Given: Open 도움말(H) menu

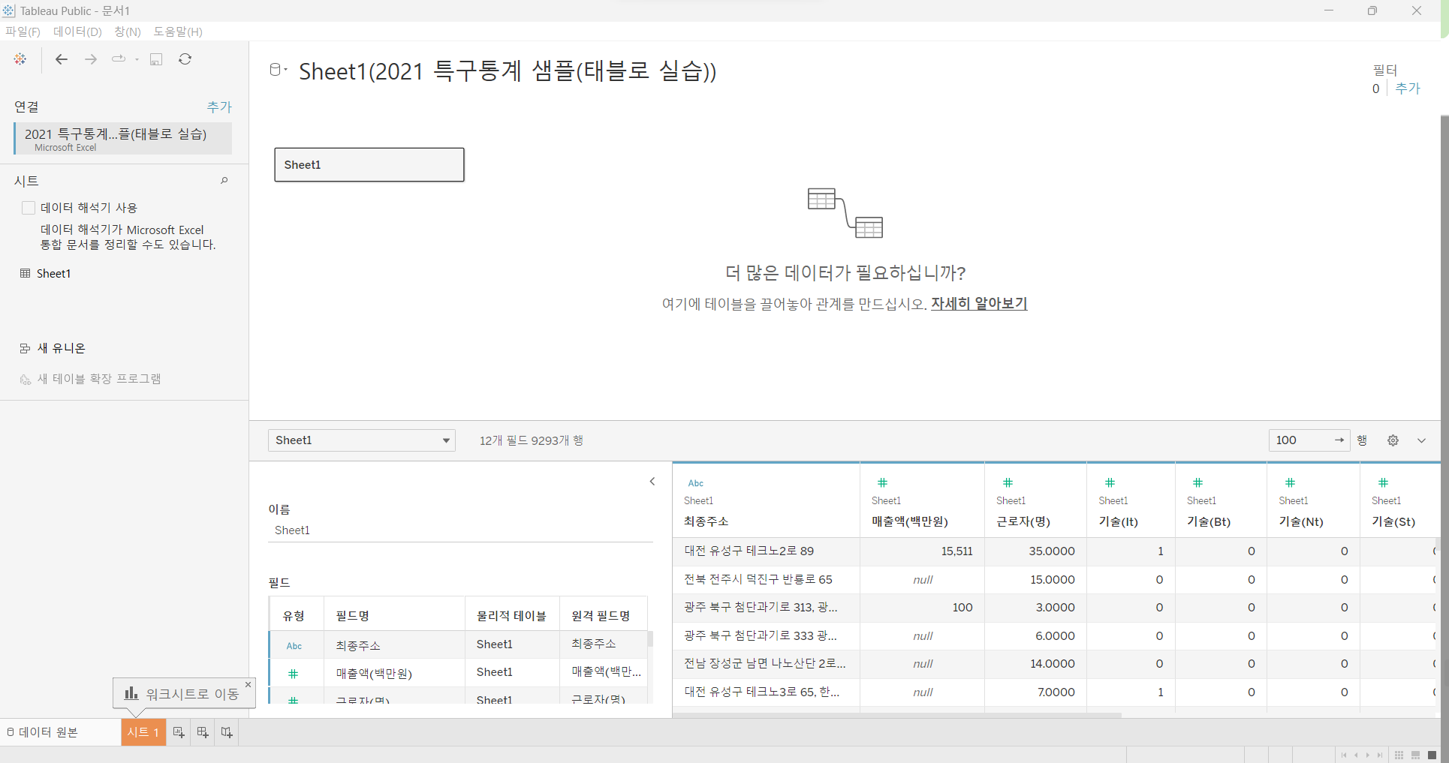Looking at the screenshot, I should [178, 32].
